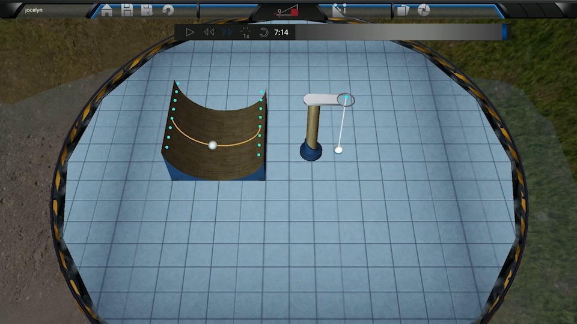Image resolution: width=577 pixels, height=324 pixels.
Task: Click the Save As disk with arrow icon
Action: coord(147,10)
